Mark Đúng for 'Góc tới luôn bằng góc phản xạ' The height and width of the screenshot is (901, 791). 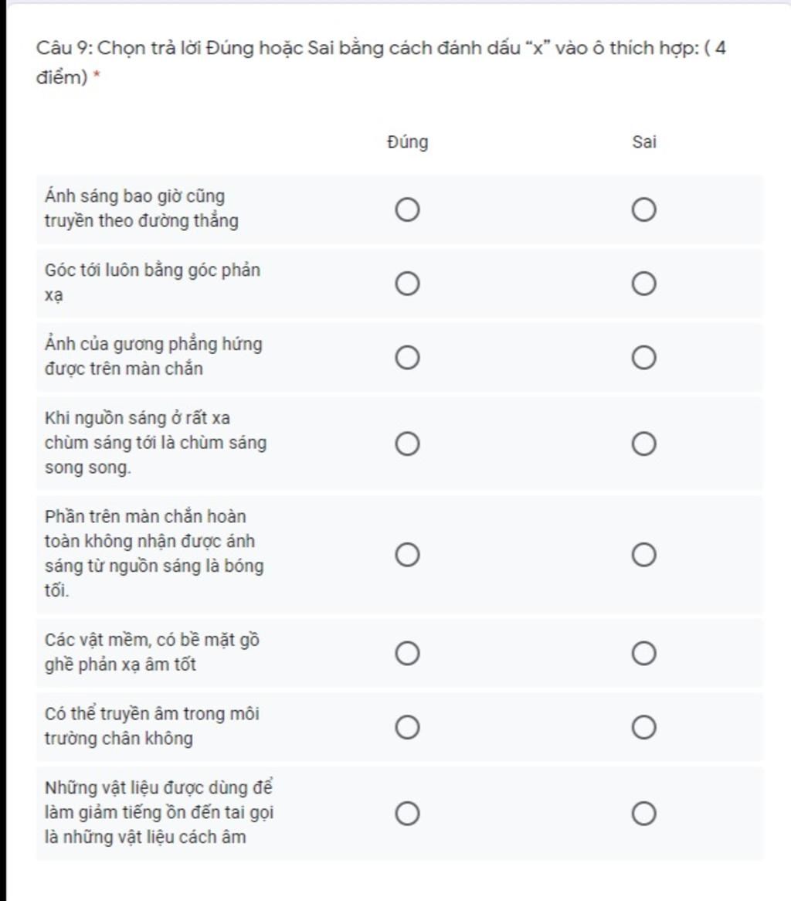[x=407, y=284]
